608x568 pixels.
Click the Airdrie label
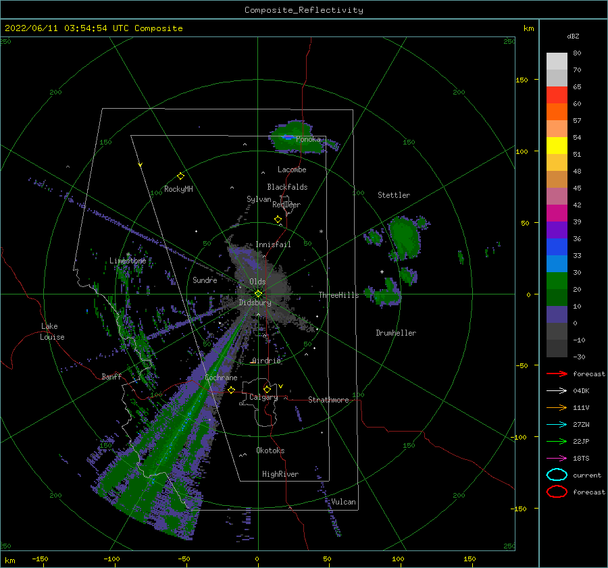(x=266, y=361)
